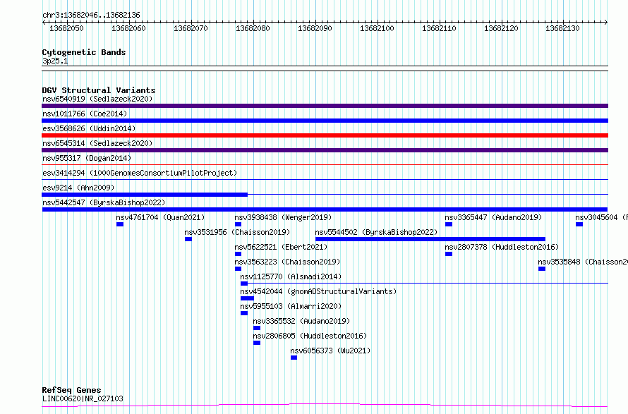Image resolution: width=628 pixels, height=414 pixels.
Task: Click the blue block under nsv3045604
Action: tap(579, 224)
